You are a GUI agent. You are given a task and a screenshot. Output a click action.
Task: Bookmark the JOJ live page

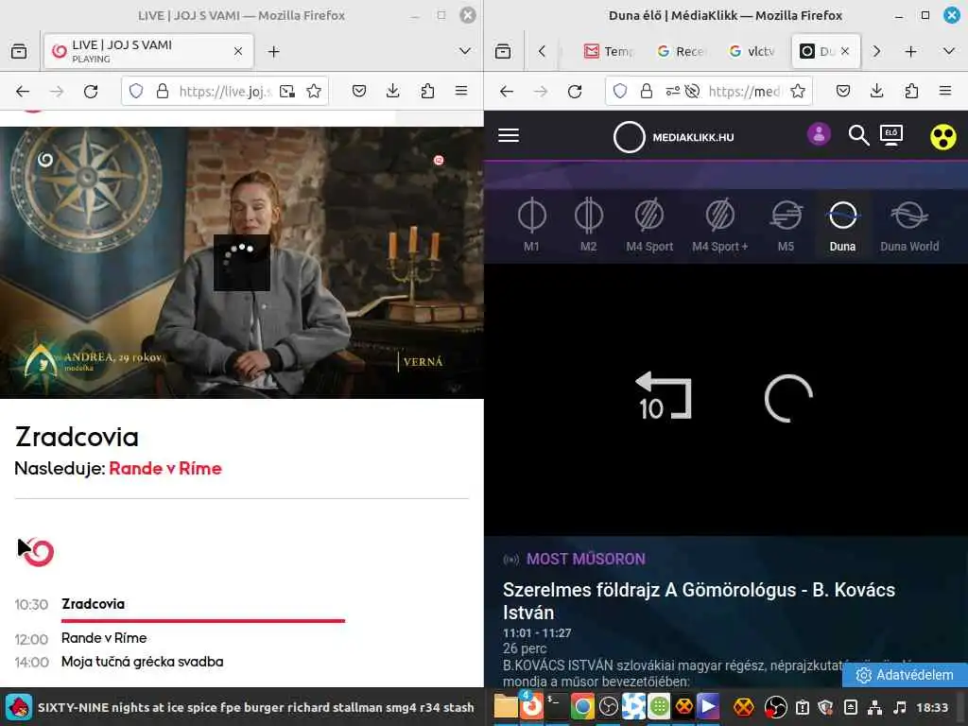(314, 92)
